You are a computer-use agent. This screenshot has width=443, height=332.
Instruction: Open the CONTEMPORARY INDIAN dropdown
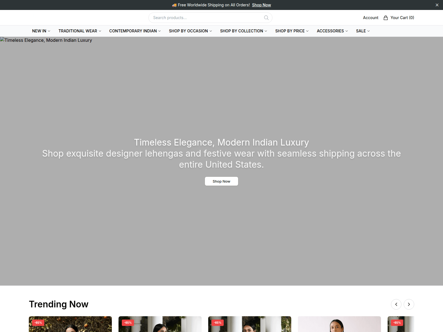[135, 31]
